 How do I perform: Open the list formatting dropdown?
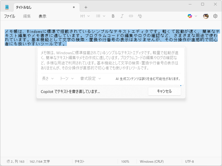tap(100, 16)
